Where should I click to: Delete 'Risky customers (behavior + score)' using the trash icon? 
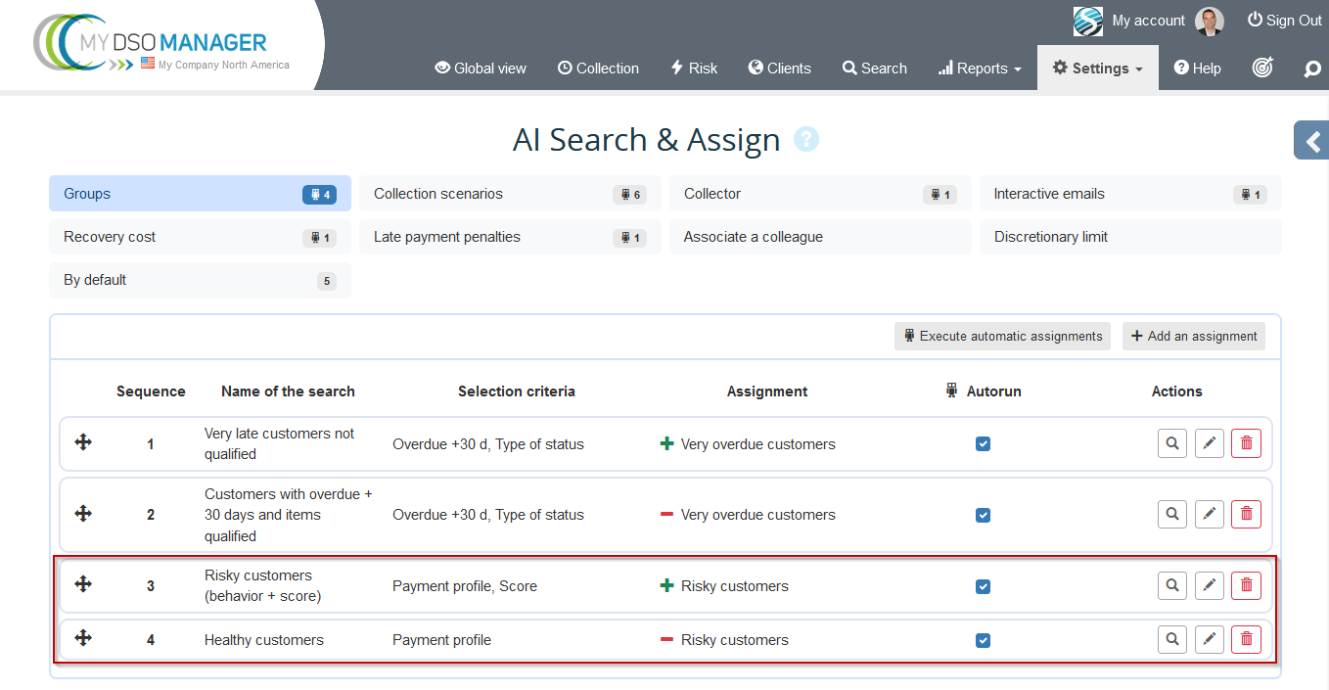tap(1246, 584)
